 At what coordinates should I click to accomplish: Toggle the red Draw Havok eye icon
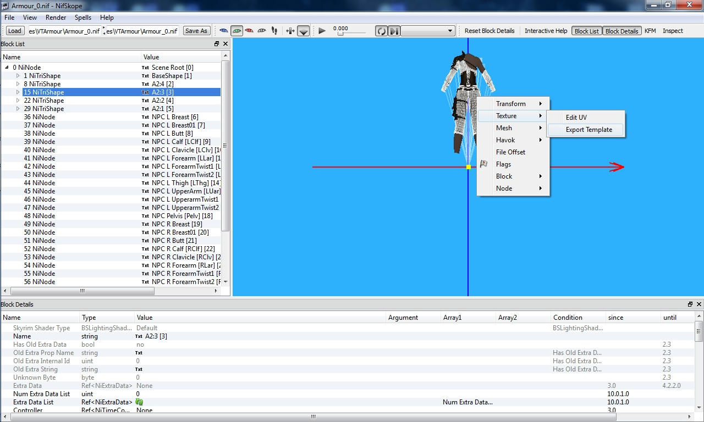pos(249,31)
